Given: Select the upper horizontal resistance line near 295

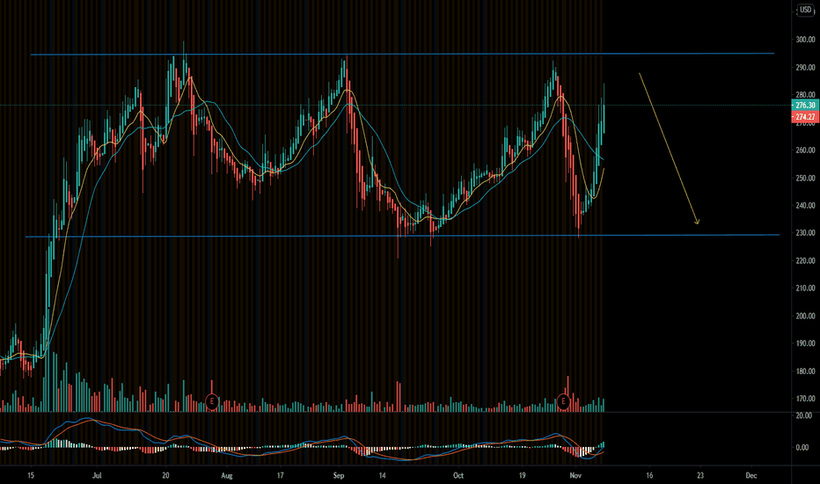Looking at the screenshot, I should click(x=403, y=54).
